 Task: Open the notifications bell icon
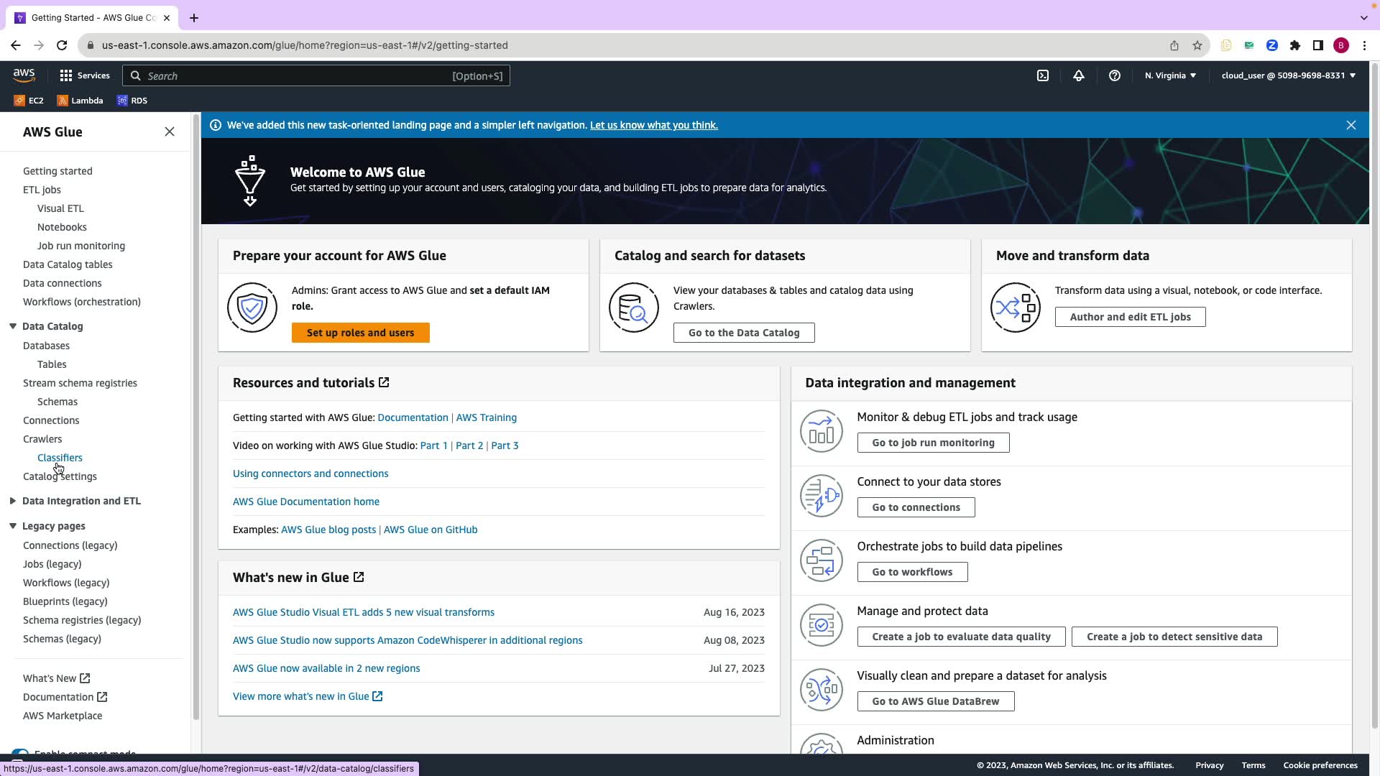point(1078,75)
